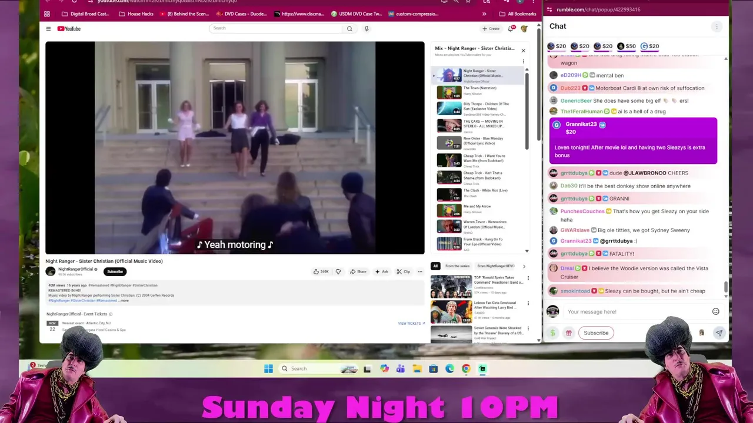The width and height of the screenshot is (753, 423).
Task: Clip the video with the scissors button
Action: click(x=403, y=271)
